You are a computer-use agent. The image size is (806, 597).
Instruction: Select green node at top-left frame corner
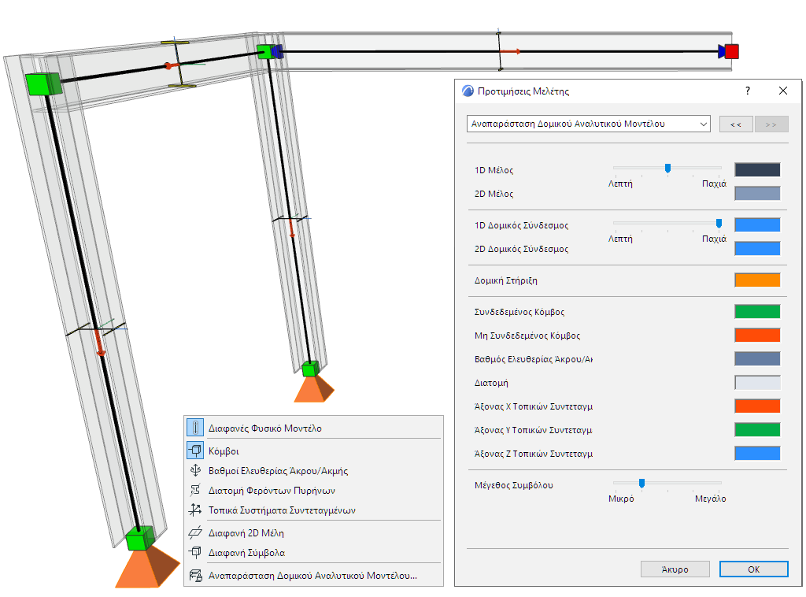pos(43,83)
